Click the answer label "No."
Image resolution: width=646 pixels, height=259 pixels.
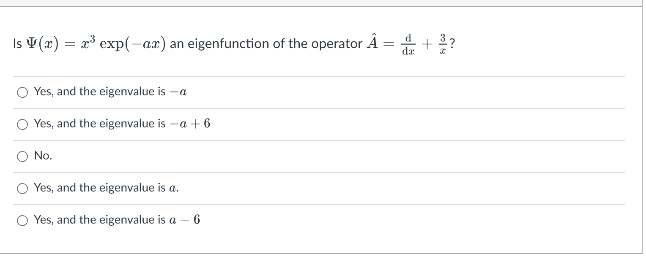coord(43,156)
